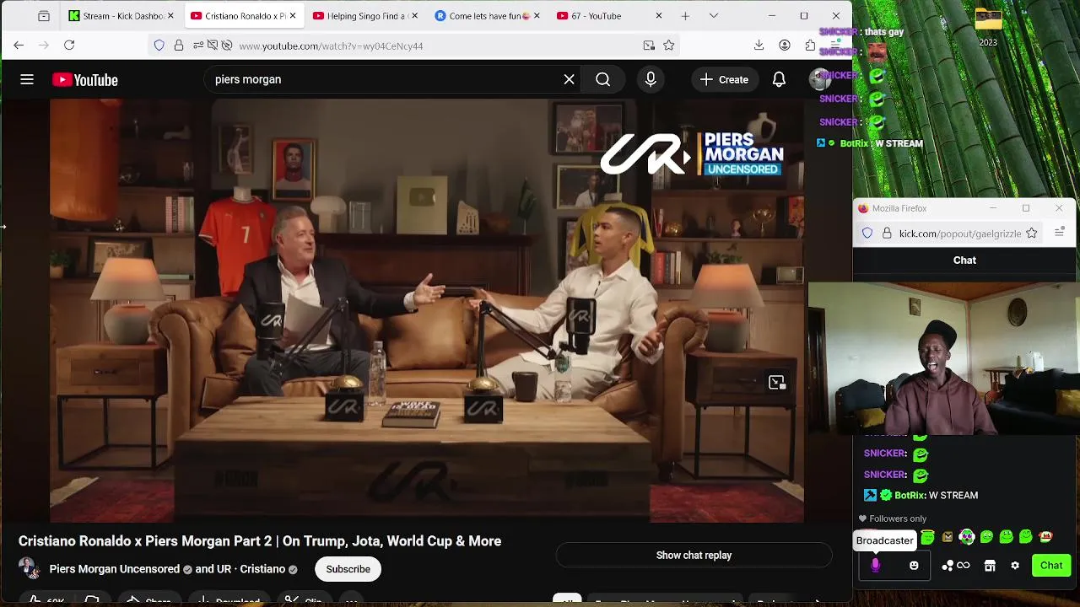Click the infinity icon in Kick chat
1080x607 pixels.
click(963, 566)
